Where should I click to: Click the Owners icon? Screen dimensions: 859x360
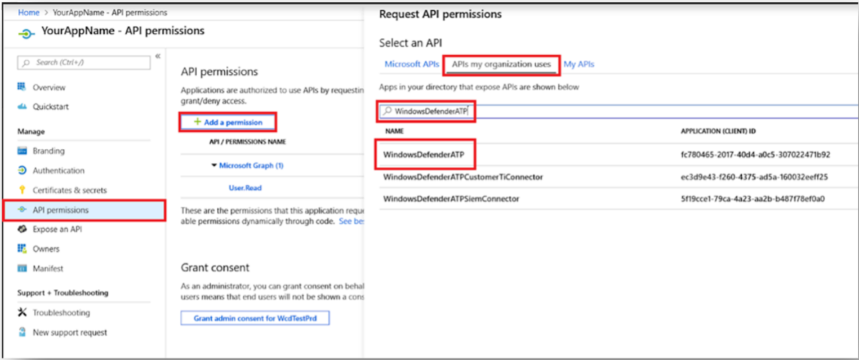(23, 248)
